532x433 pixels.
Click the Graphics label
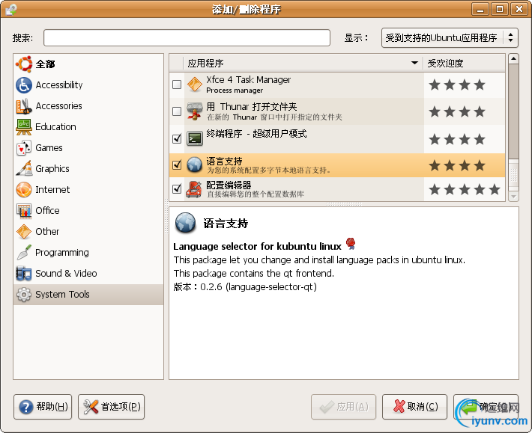pyautogui.click(x=52, y=168)
